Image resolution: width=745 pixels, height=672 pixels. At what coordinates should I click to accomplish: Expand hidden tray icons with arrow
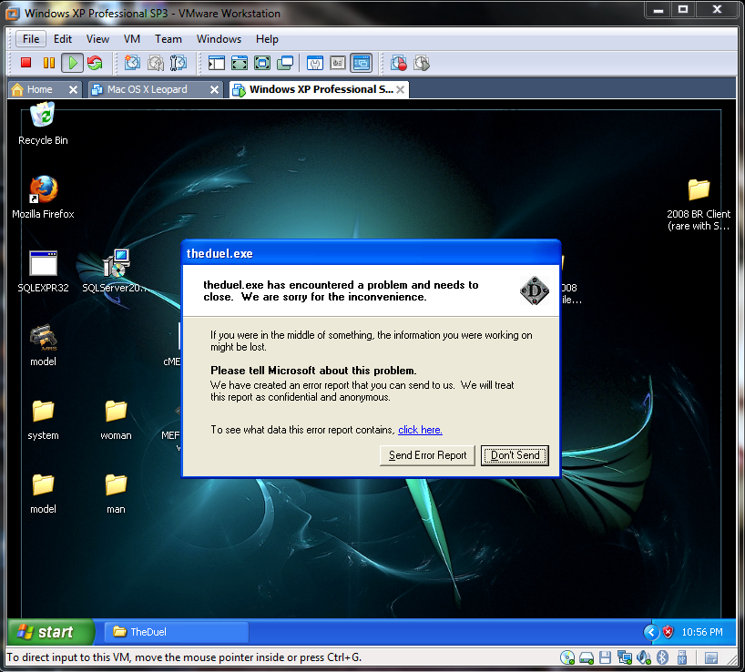pyautogui.click(x=650, y=632)
